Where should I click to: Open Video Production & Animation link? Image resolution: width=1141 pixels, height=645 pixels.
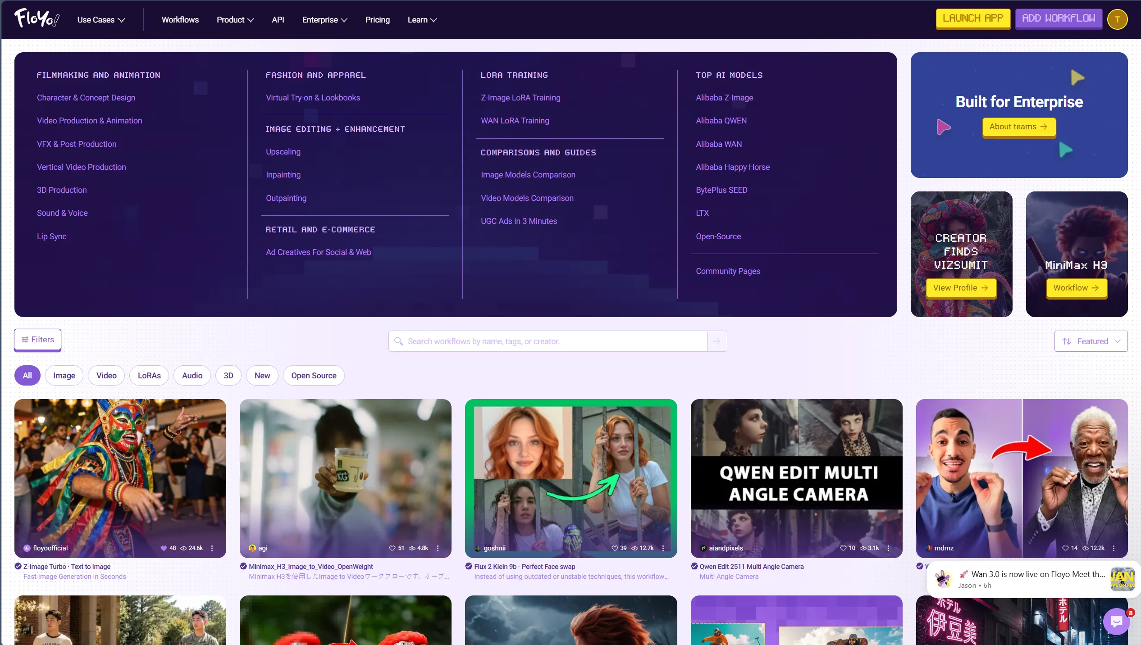pyautogui.click(x=90, y=121)
